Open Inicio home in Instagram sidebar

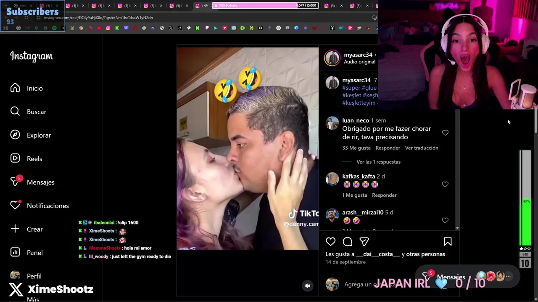(x=27, y=88)
